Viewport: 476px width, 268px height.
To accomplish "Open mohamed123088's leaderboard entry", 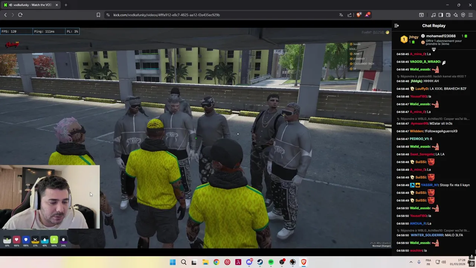I will click(444, 36).
